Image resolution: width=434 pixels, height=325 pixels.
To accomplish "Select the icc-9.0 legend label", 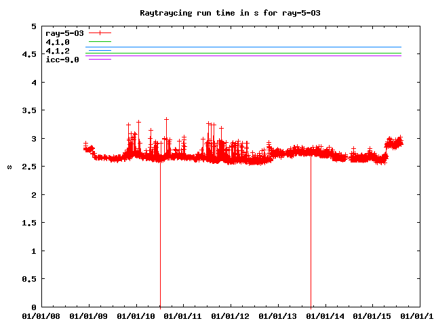I will pos(62,60).
